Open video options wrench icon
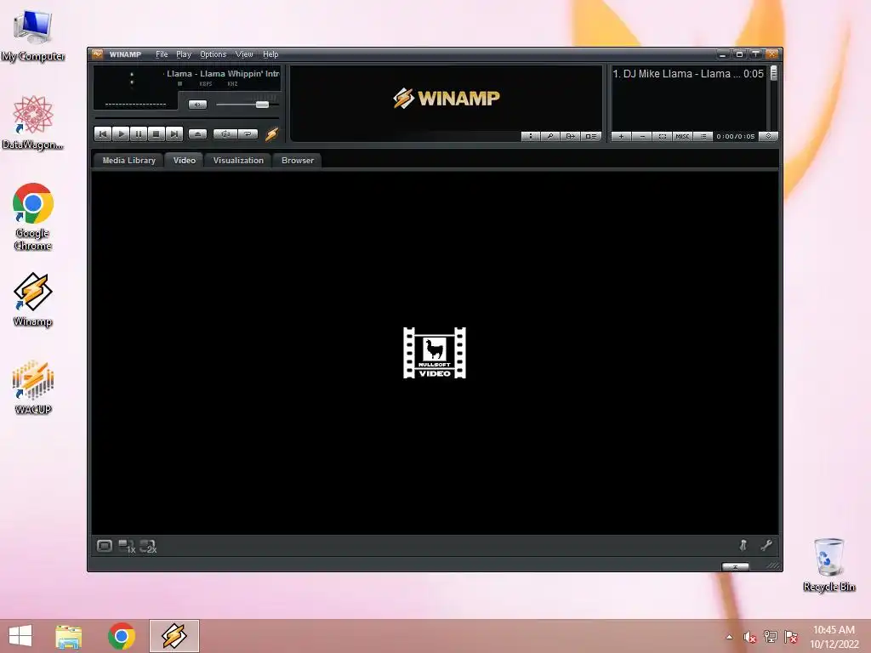 coord(766,545)
